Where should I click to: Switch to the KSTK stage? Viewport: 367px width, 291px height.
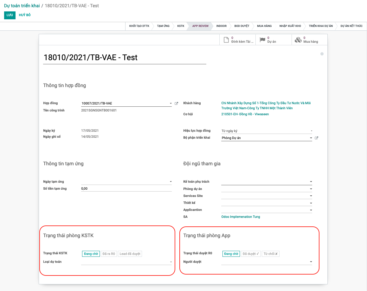[181, 26]
